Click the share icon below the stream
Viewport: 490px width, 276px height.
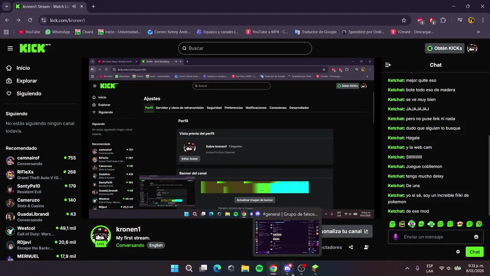351,247
